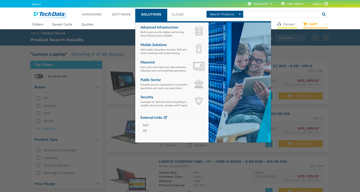The image size is (360, 192).
Task: Add the QTY 1,225 laptop to cart
Action: point(301,96)
